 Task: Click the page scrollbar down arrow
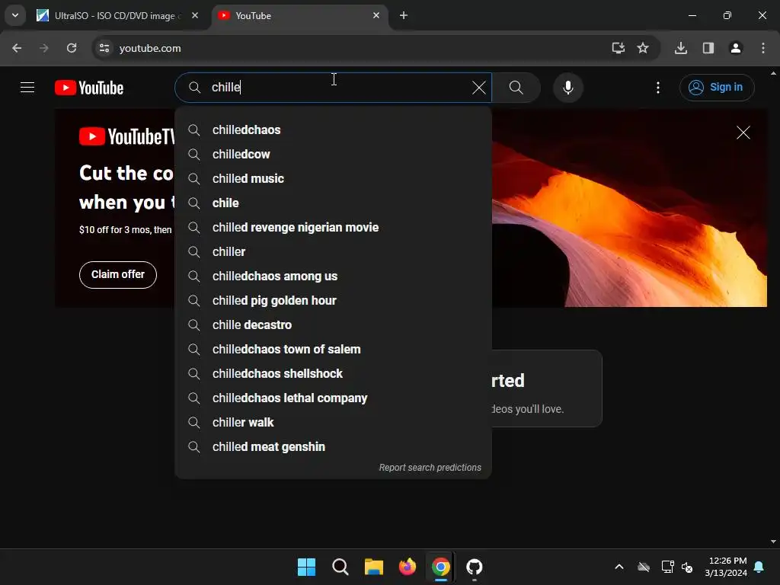click(773, 542)
